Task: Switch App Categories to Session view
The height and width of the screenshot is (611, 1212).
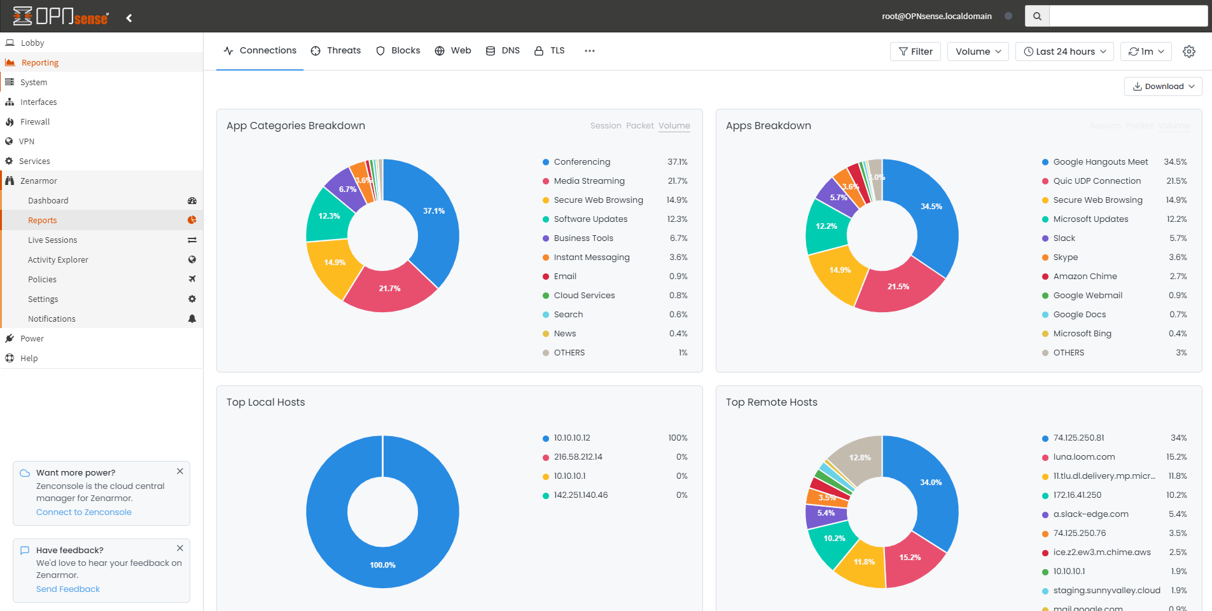Action: (605, 126)
